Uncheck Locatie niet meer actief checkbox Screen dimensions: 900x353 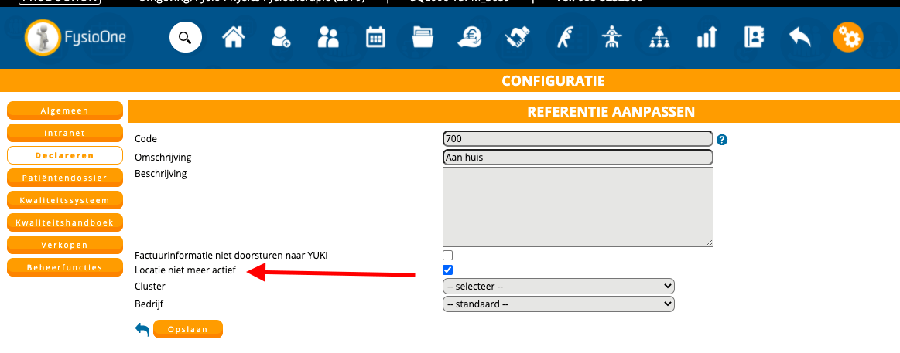447,270
